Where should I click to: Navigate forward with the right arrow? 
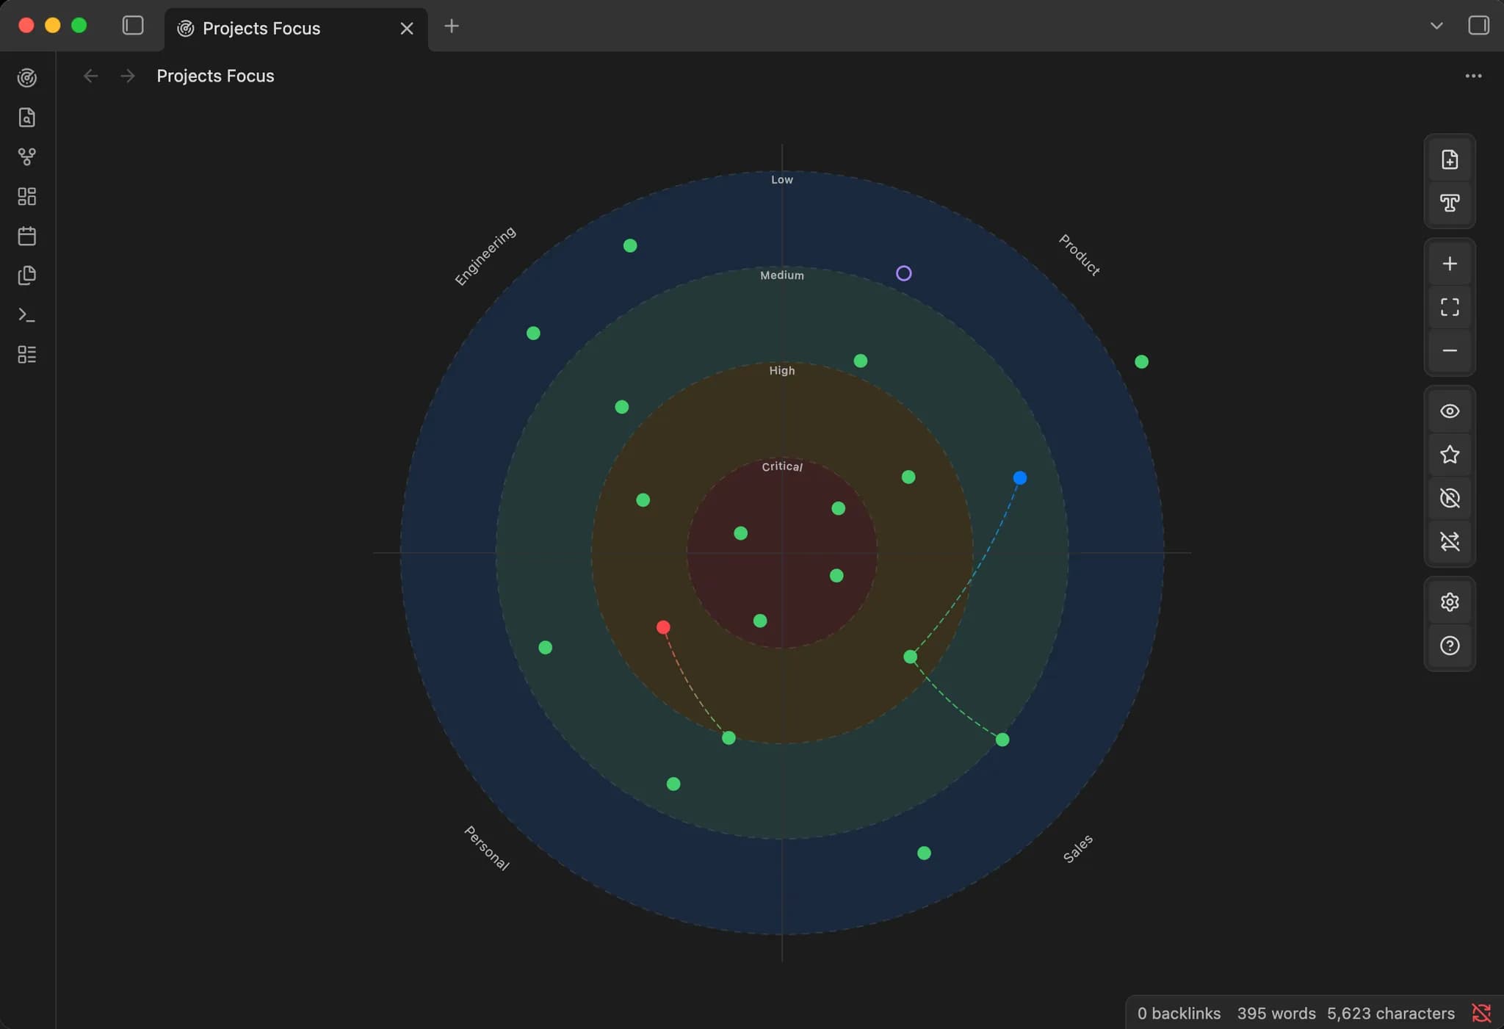pos(128,76)
